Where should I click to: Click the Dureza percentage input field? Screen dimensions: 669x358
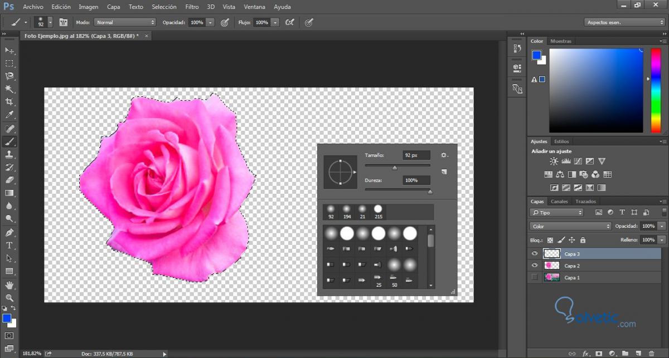417,180
